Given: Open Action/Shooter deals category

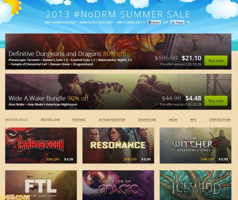Looking at the screenshot, I should [112, 120].
